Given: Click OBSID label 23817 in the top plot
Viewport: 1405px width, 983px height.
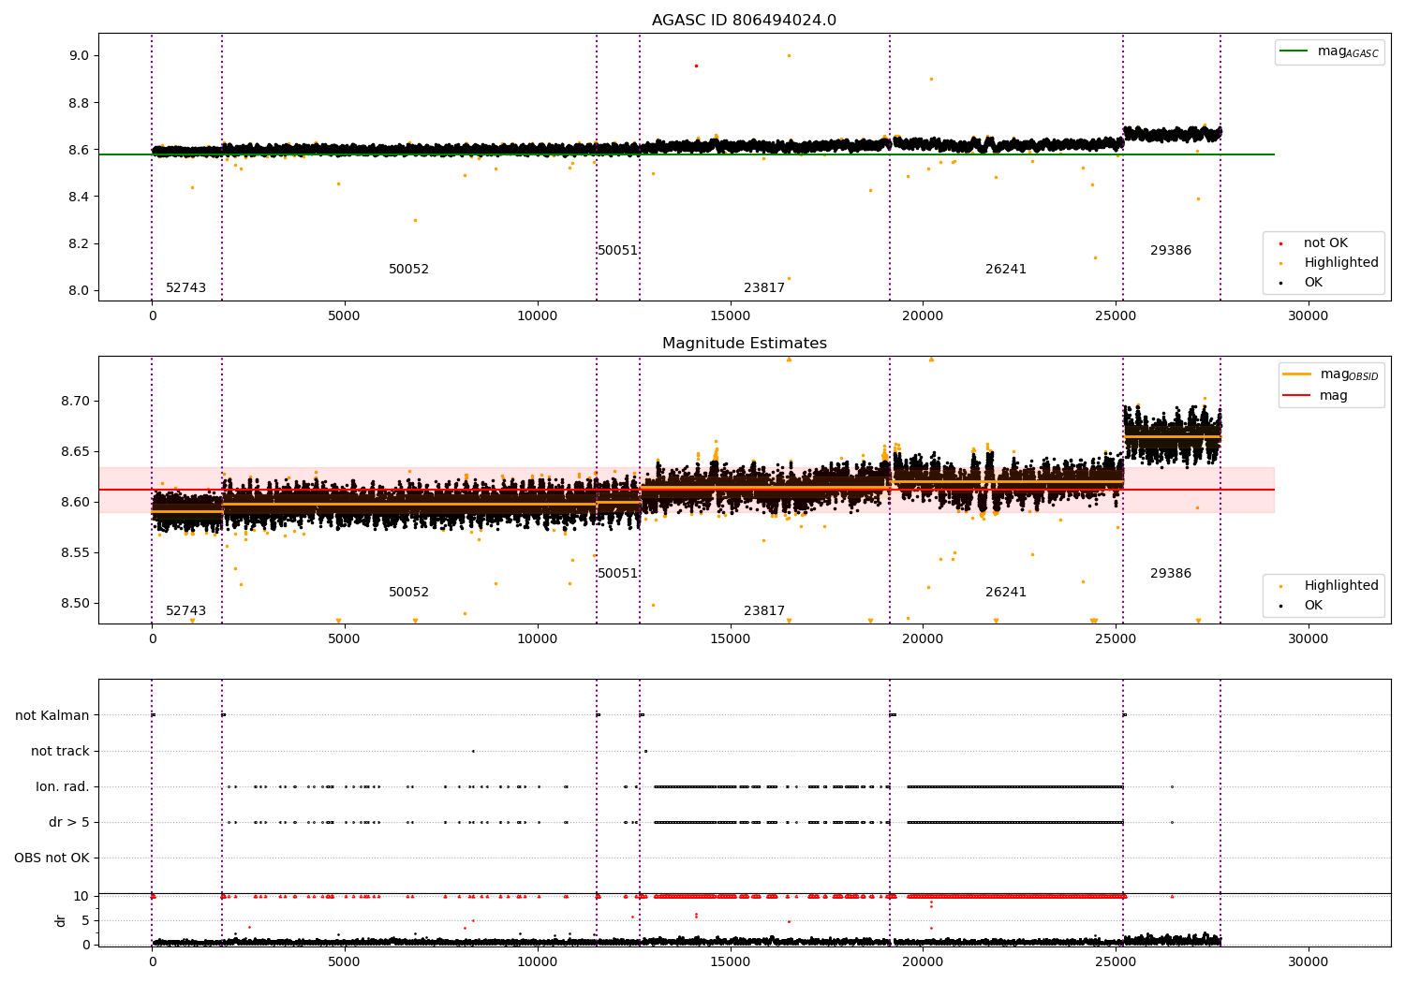Looking at the screenshot, I should point(764,288).
